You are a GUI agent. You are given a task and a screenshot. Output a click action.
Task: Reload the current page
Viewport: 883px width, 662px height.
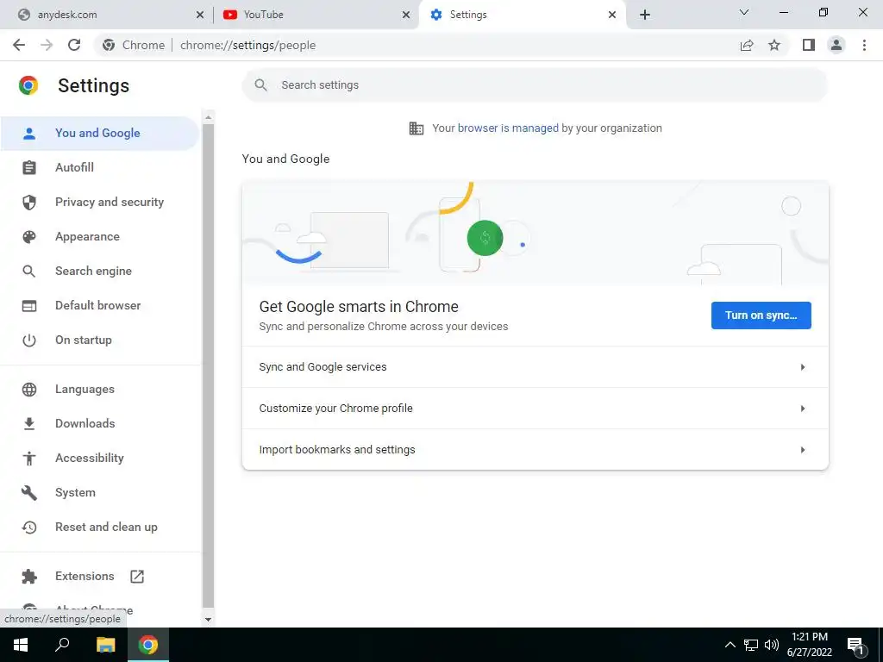pos(74,45)
